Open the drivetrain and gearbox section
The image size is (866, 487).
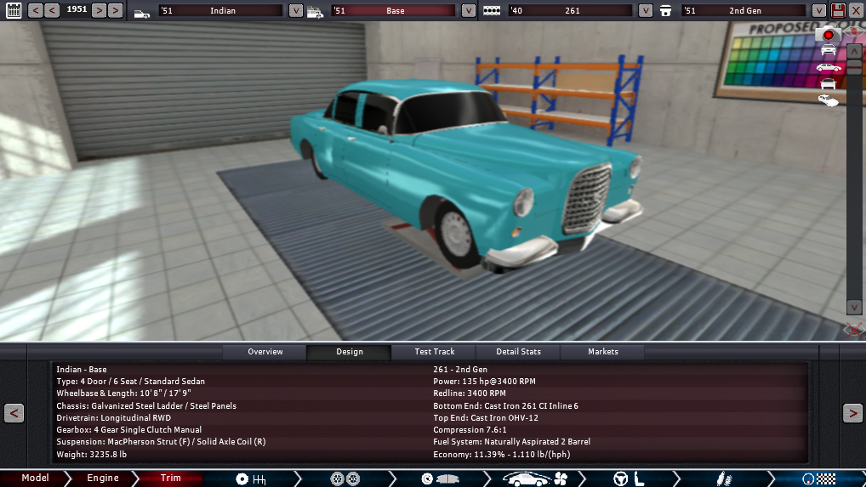coord(251,479)
